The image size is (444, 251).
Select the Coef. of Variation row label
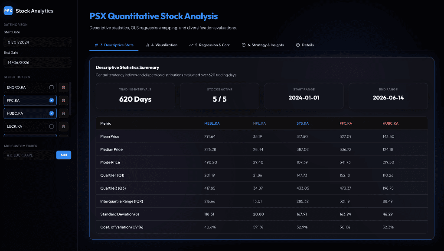pos(122,227)
